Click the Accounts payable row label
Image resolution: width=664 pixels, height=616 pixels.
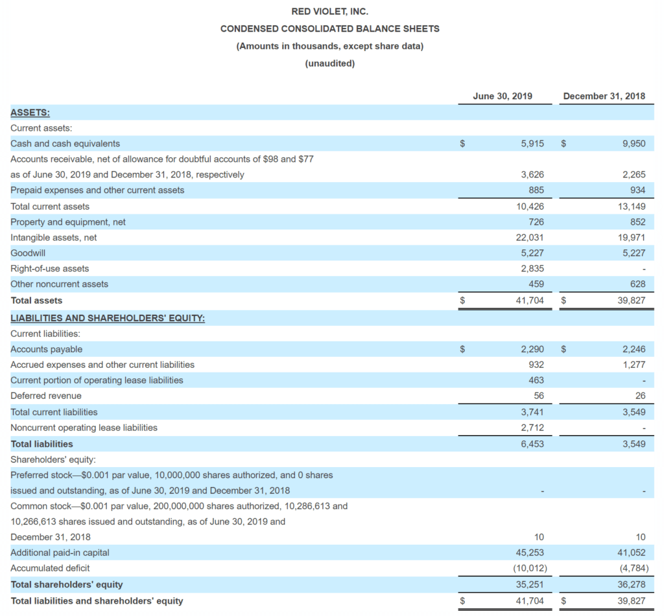47,350
